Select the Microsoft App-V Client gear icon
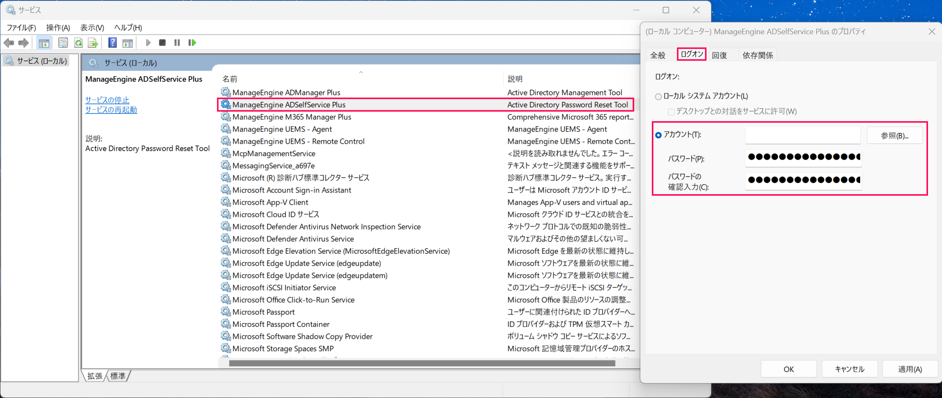 226,202
